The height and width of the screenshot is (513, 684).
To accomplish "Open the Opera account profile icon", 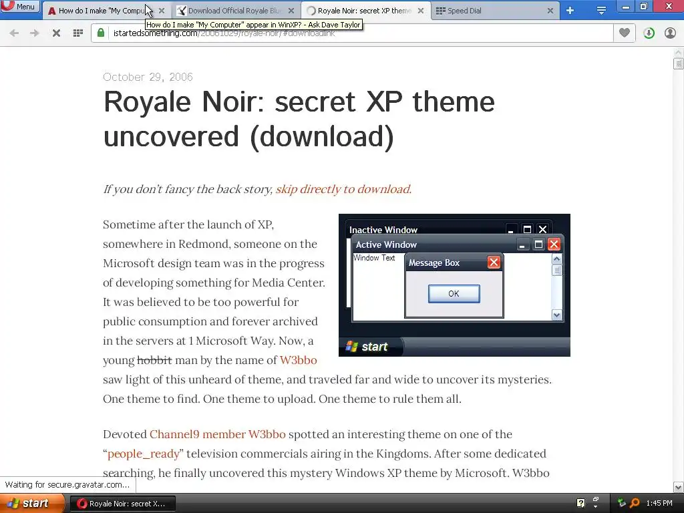I will [x=670, y=33].
